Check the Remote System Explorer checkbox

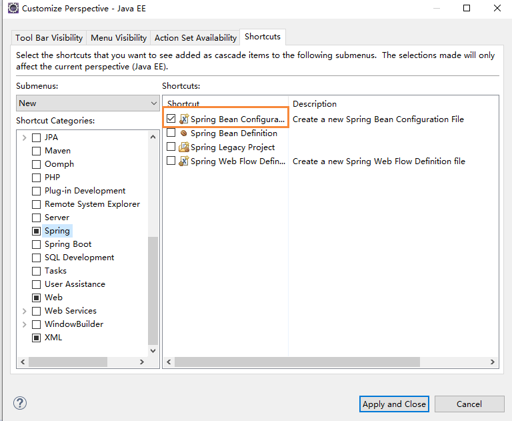point(36,204)
